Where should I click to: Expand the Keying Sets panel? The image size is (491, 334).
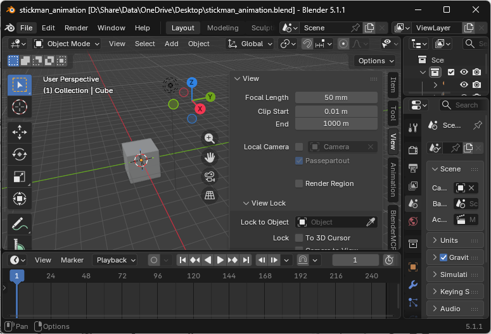click(455, 292)
